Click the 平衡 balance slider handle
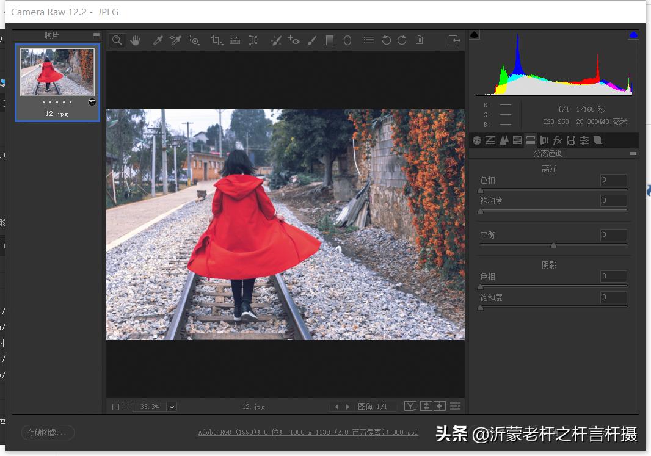The width and height of the screenshot is (651, 456). [553, 245]
